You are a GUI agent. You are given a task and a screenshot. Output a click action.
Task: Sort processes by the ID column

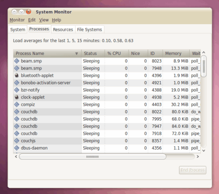(155, 54)
